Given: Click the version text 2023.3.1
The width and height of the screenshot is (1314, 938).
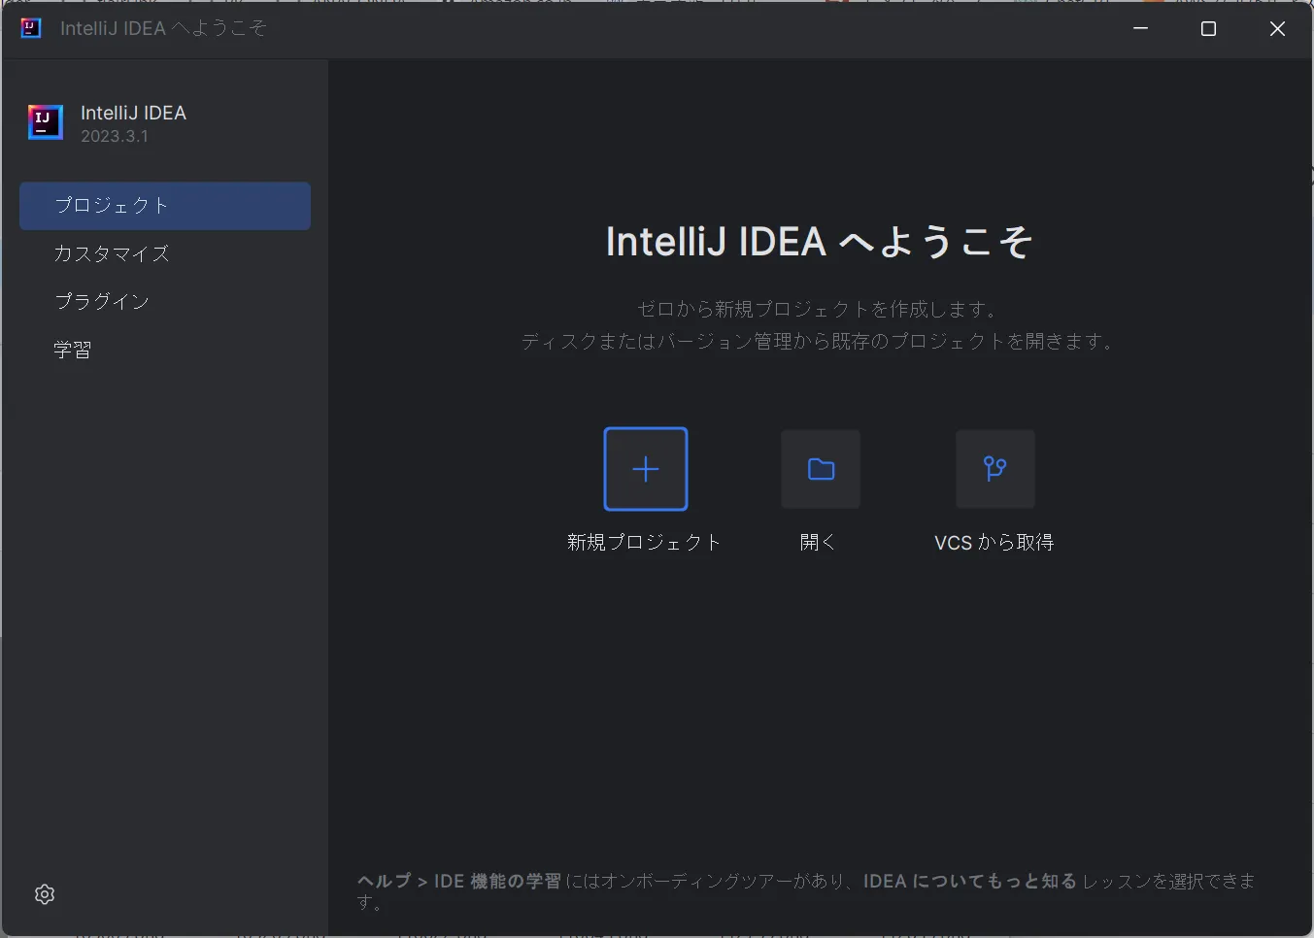Looking at the screenshot, I should click(115, 136).
